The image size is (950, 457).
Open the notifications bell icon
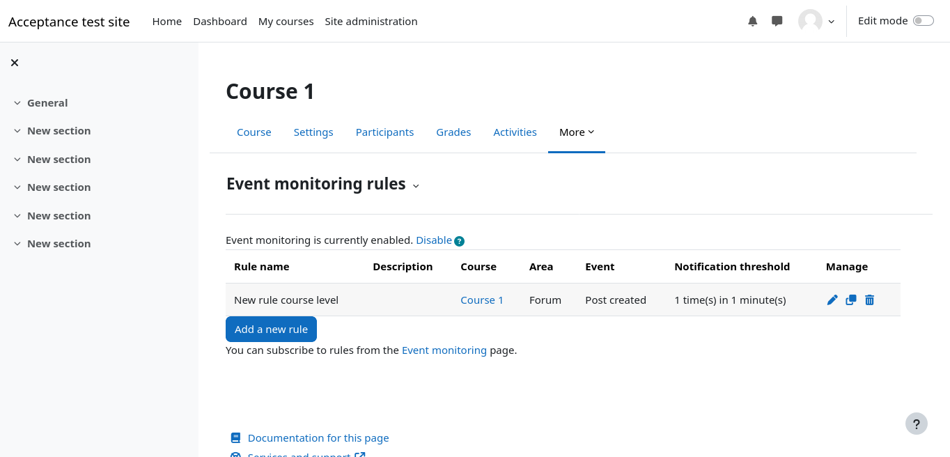(752, 21)
